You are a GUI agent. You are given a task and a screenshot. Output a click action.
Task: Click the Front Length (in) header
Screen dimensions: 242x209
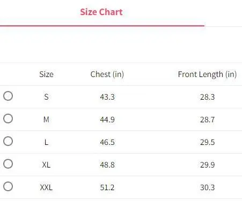(207, 74)
